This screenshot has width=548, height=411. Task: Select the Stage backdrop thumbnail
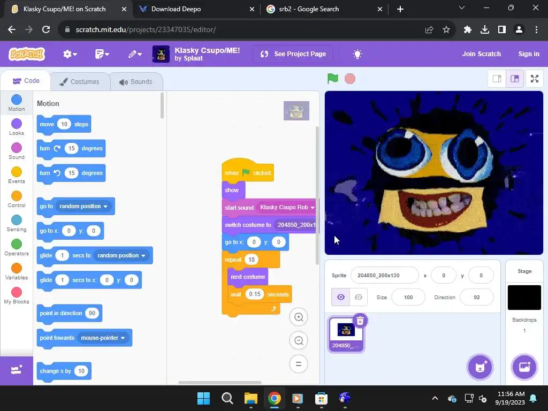524,298
